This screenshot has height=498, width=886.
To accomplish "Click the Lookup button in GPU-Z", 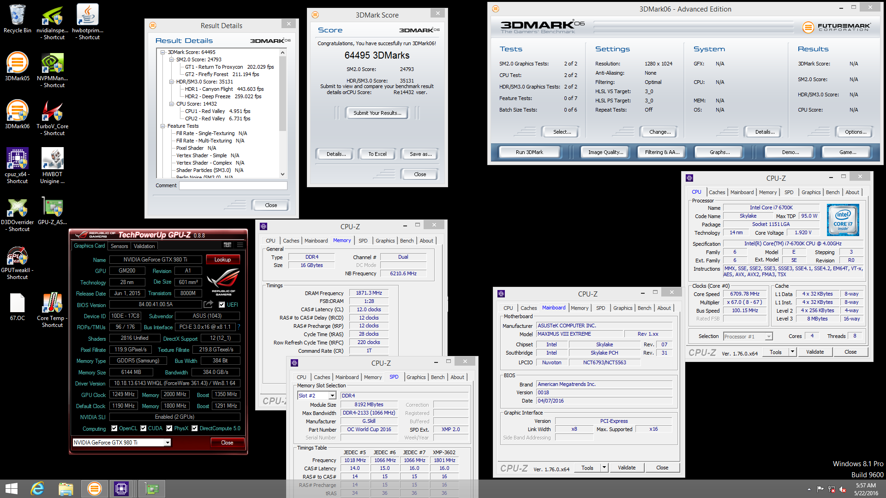I will pyautogui.click(x=222, y=260).
